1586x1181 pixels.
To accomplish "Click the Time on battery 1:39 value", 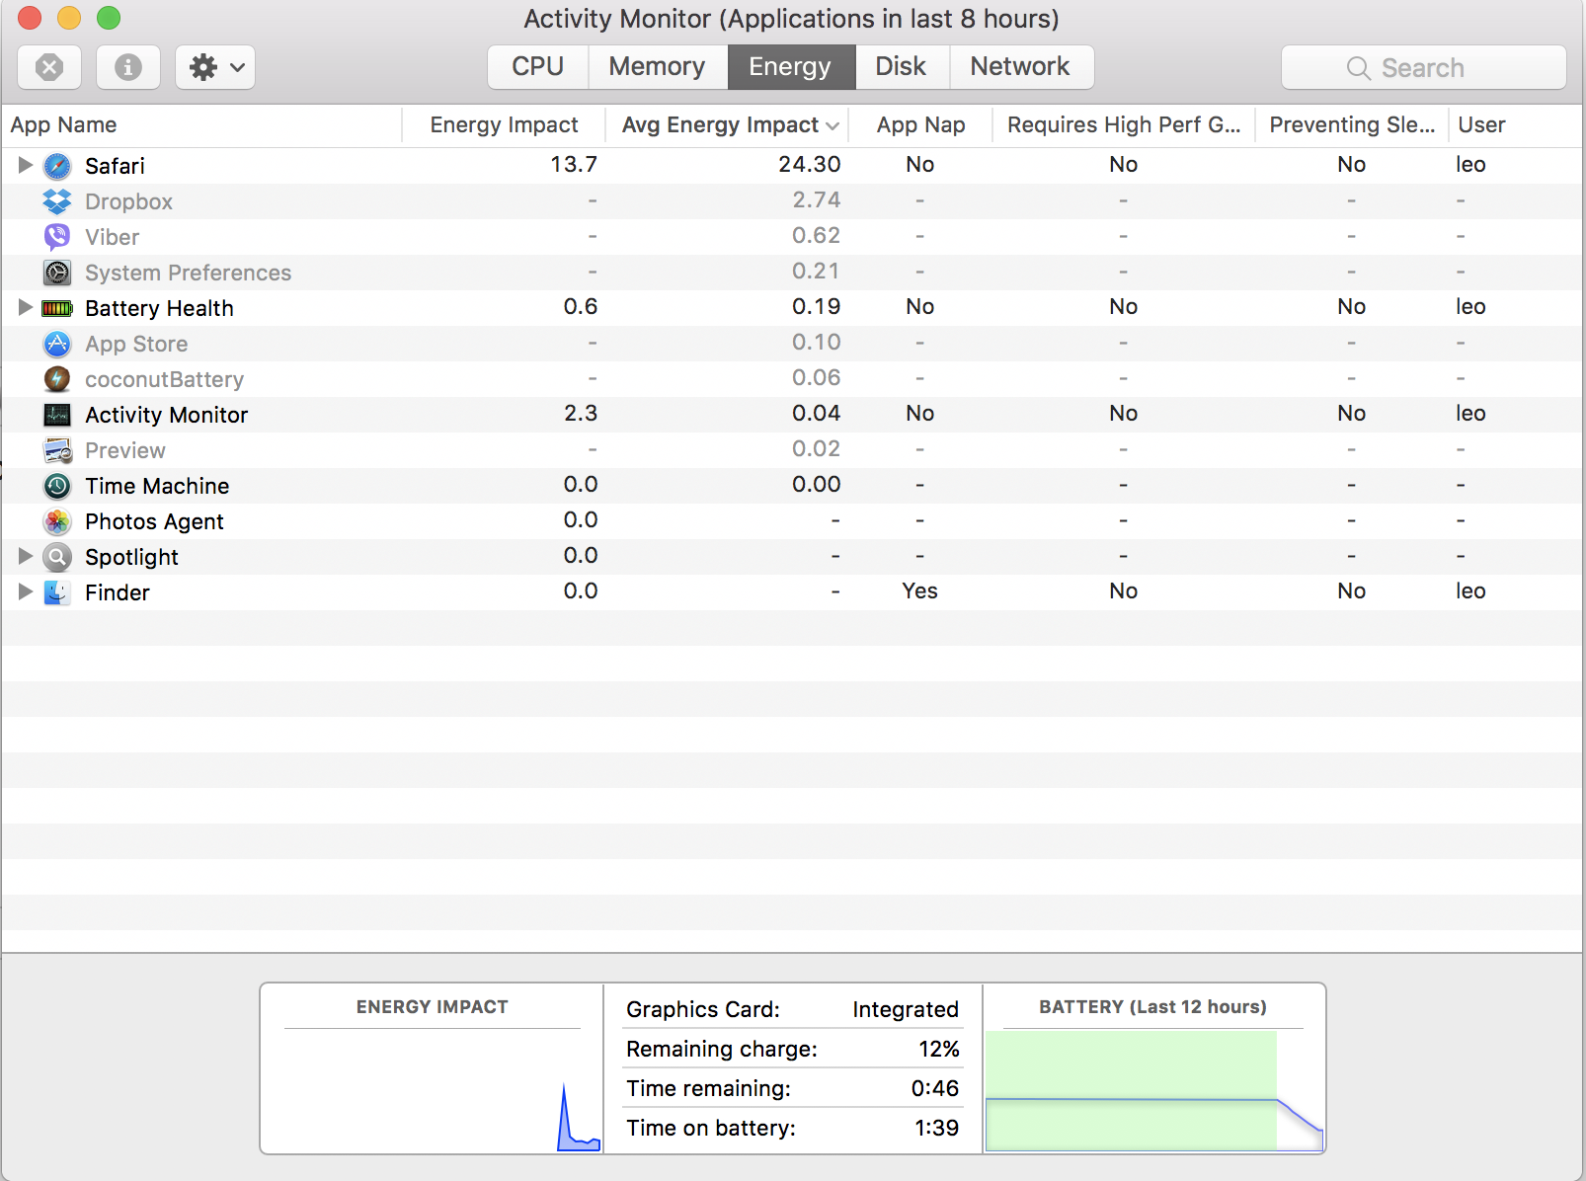I will [x=936, y=1128].
